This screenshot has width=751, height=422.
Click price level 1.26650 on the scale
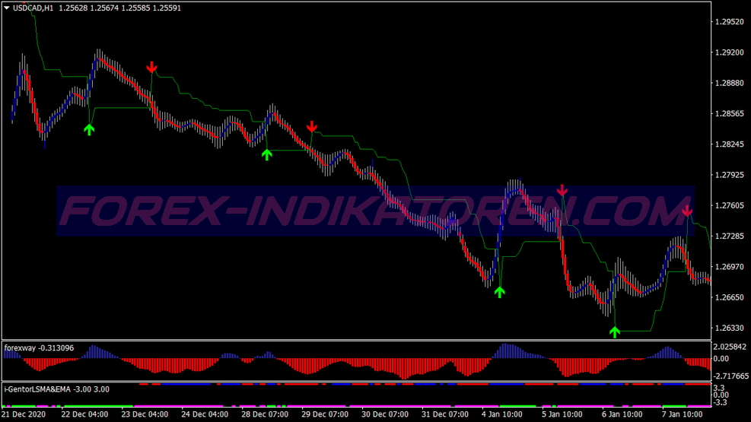(x=730, y=297)
